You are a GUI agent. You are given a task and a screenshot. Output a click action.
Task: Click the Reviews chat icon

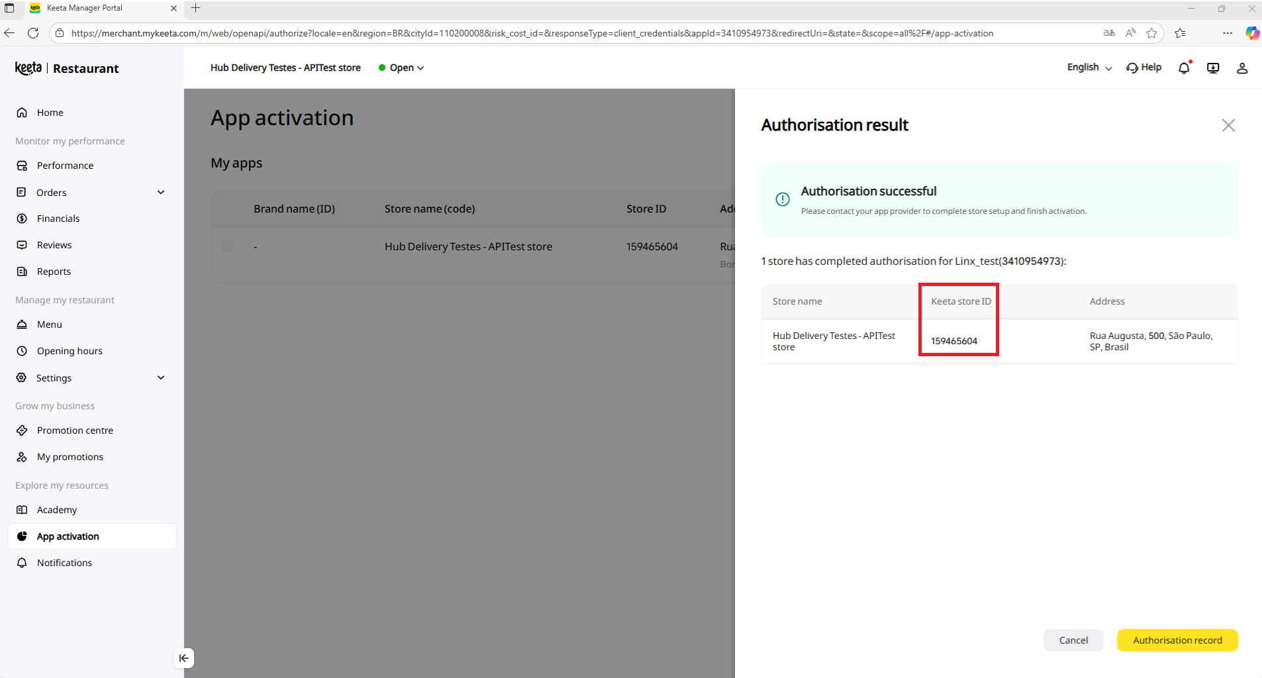(22, 245)
